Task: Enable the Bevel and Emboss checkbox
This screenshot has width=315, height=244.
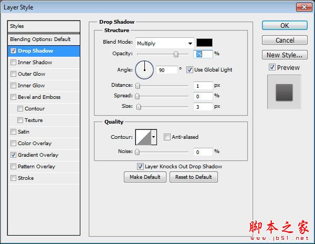Action: tap(13, 97)
